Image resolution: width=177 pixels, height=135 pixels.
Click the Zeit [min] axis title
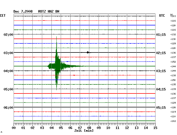(84, 131)
